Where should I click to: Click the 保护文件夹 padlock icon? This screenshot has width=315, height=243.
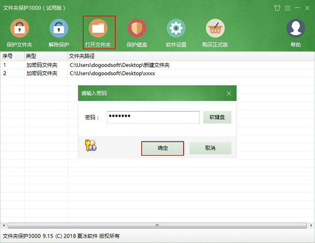[19, 28]
